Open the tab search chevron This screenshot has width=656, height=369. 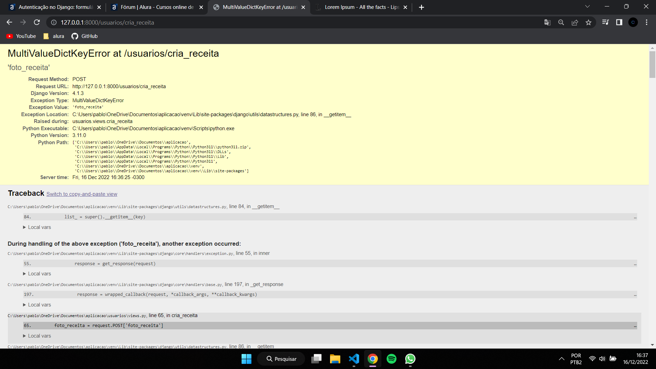(x=587, y=6)
